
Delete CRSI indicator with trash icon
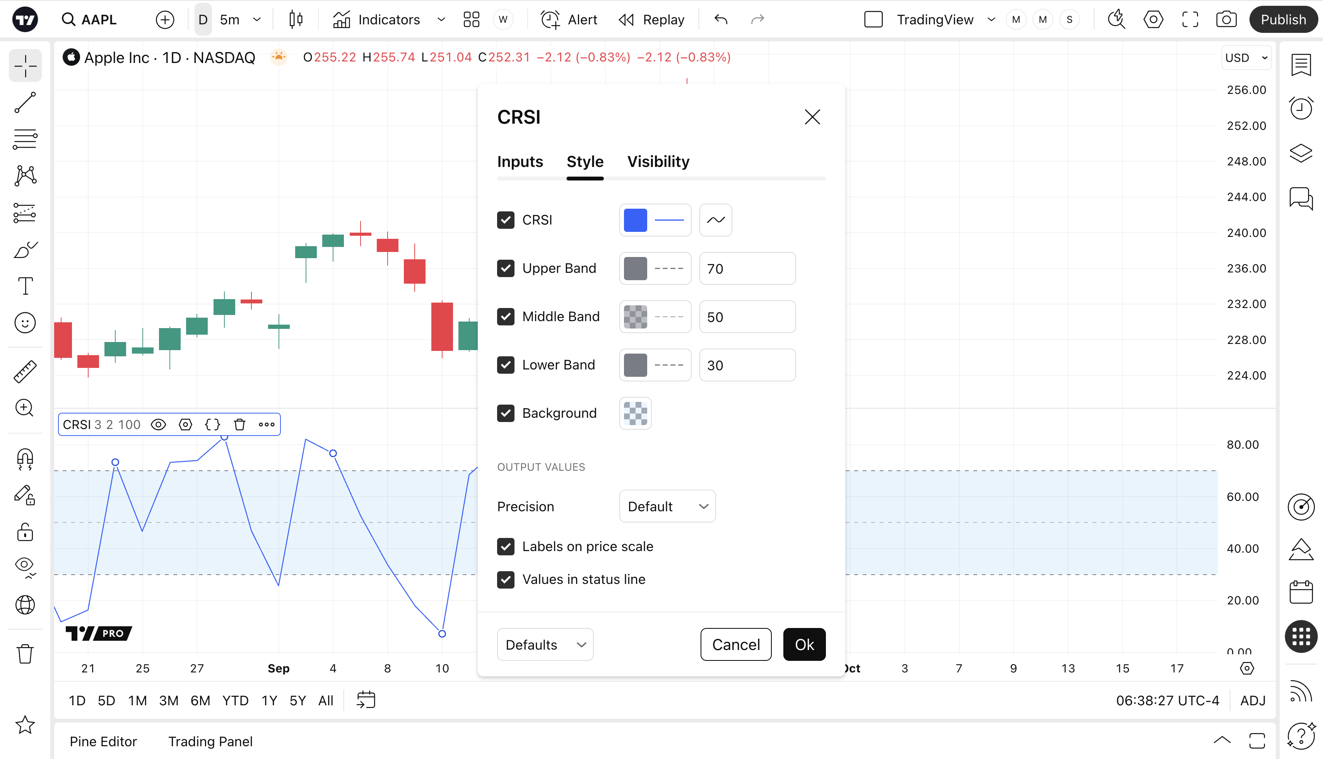coord(239,424)
